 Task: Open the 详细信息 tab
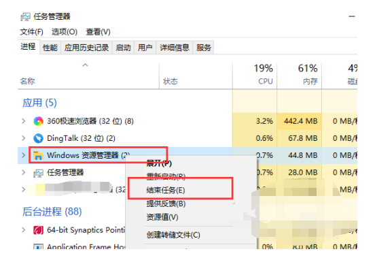pos(175,48)
